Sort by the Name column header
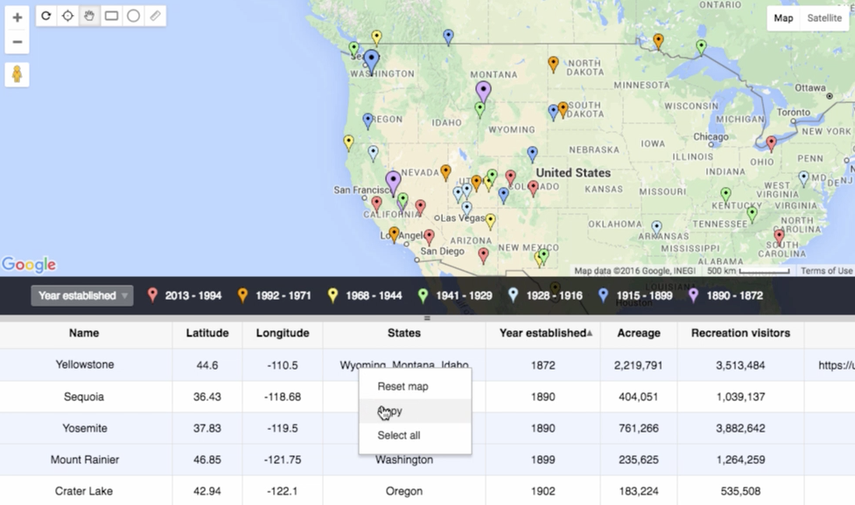This screenshot has height=505, width=855. pos(84,333)
